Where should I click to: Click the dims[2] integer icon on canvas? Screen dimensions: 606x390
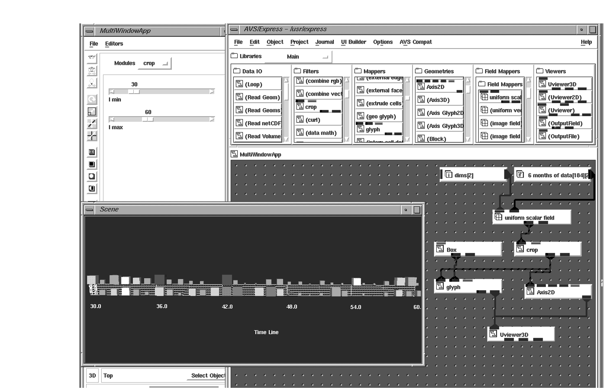click(x=448, y=175)
